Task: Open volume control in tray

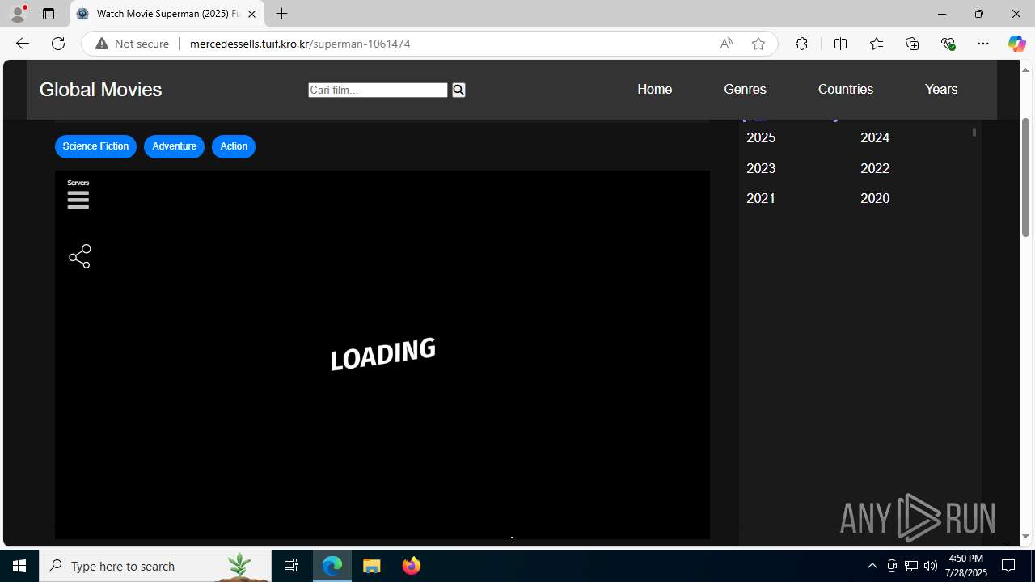Action: point(931,566)
